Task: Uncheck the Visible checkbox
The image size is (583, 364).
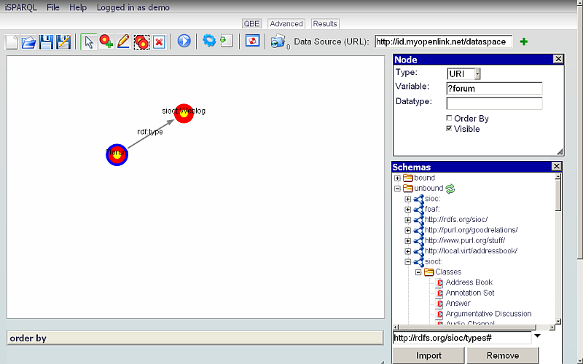Action: click(x=449, y=129)
